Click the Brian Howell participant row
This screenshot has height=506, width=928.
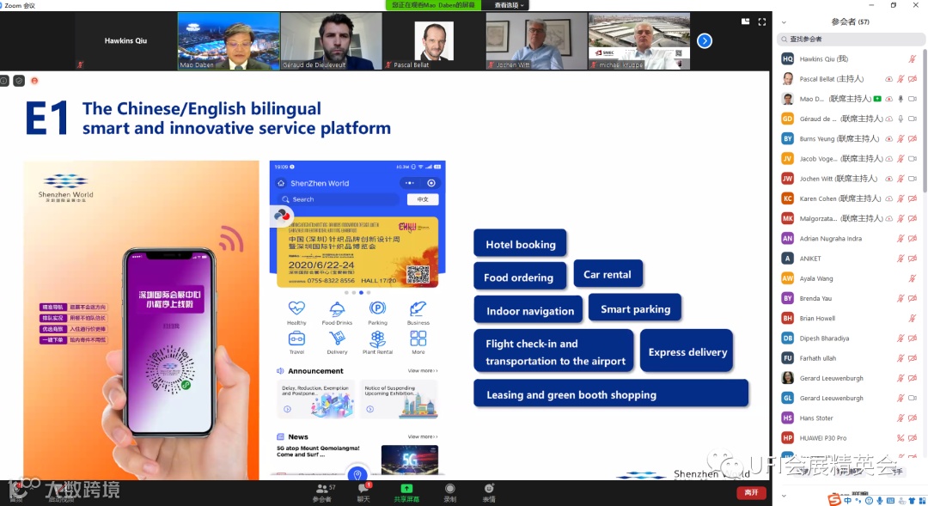tap(849, 319)
